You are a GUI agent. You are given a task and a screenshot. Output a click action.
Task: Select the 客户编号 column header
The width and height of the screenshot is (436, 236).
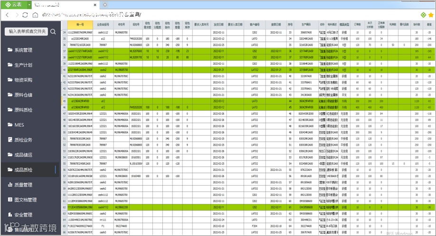(x=255, y=25)
